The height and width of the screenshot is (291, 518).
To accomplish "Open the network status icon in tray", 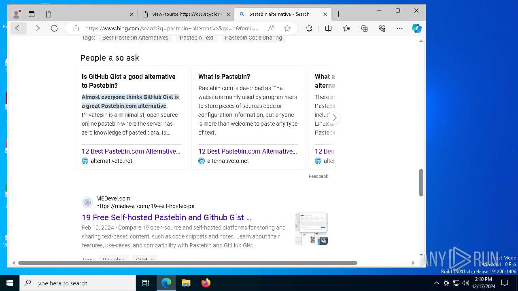I will [456, 283].
